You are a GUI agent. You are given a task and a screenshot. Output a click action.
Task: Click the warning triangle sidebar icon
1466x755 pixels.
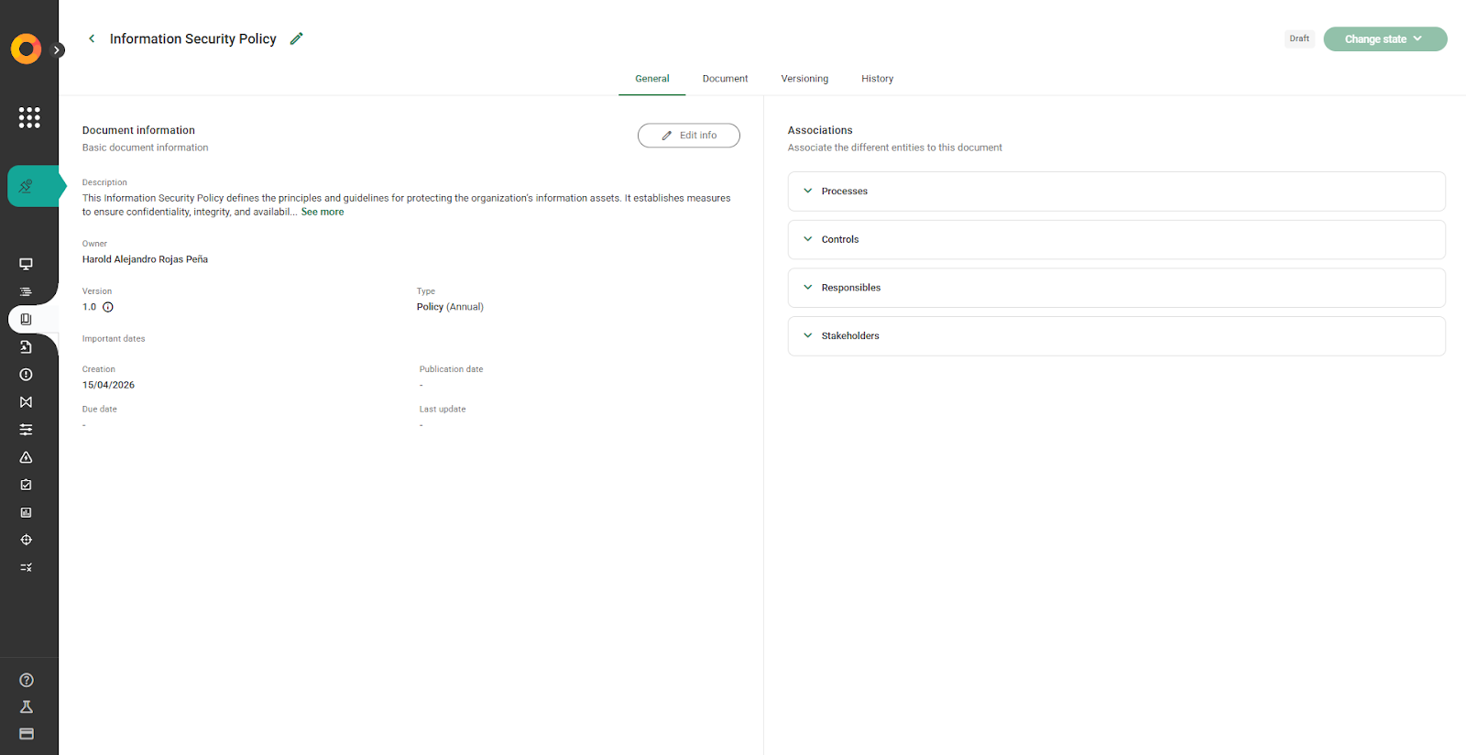pos(27,457)
